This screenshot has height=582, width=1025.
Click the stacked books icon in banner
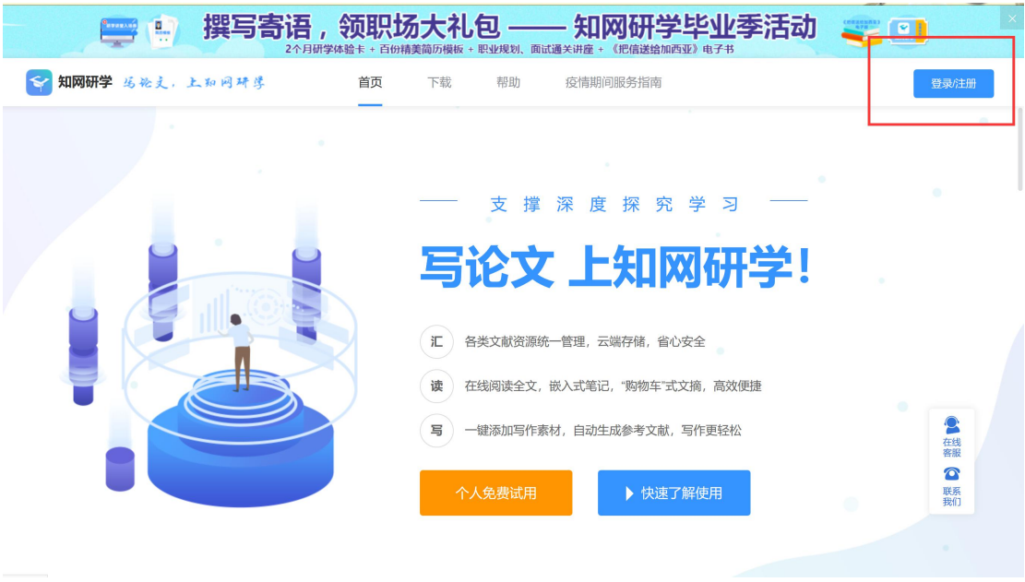[x=861, y=32]
